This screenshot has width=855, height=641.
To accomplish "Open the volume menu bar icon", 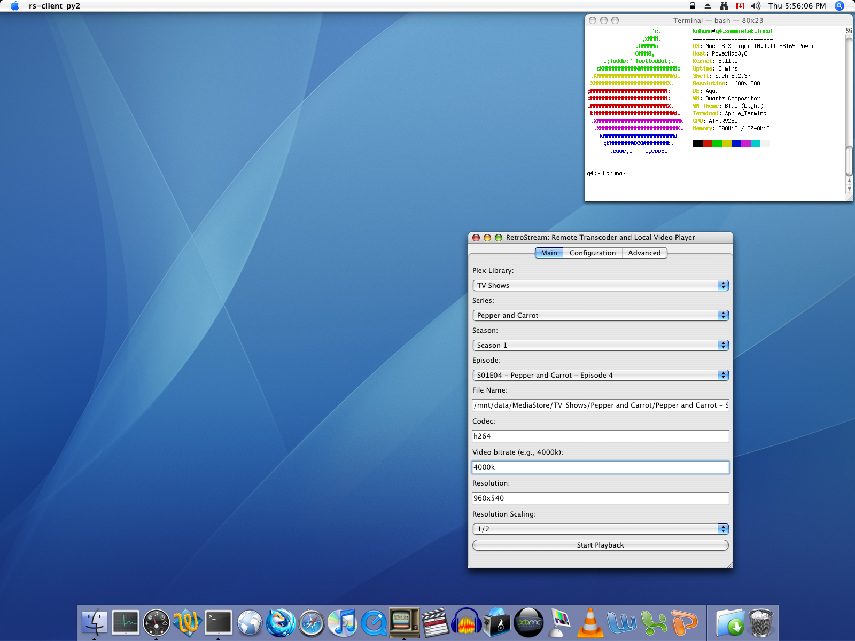I will pyautogui.click(x=755, y=6).
